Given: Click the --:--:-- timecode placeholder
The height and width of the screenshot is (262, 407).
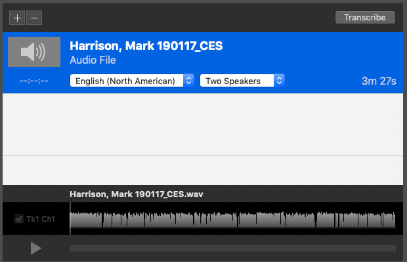Looking at the screenshot, I should (x=34, y=81).
